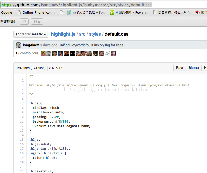The height and width of the screenshot is (173, 207).
Task: Click the default.css filename heading
Action: [x=117, y=34]
